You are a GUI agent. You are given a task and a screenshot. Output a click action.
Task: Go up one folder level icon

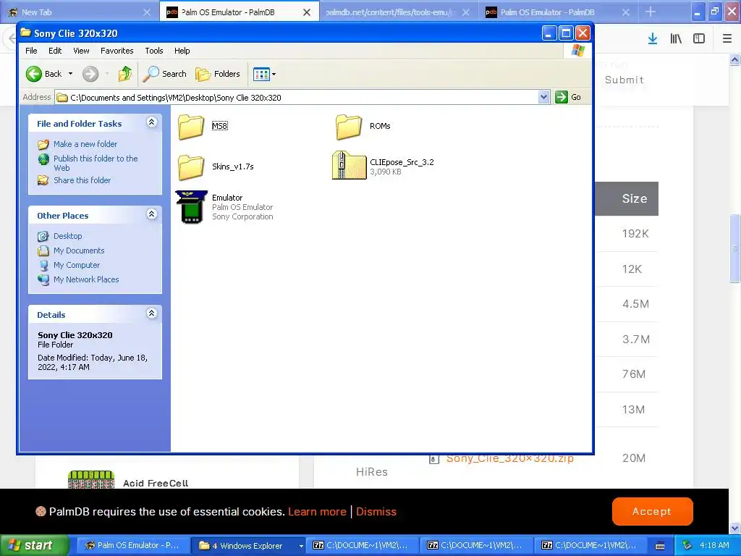[125, 74]
